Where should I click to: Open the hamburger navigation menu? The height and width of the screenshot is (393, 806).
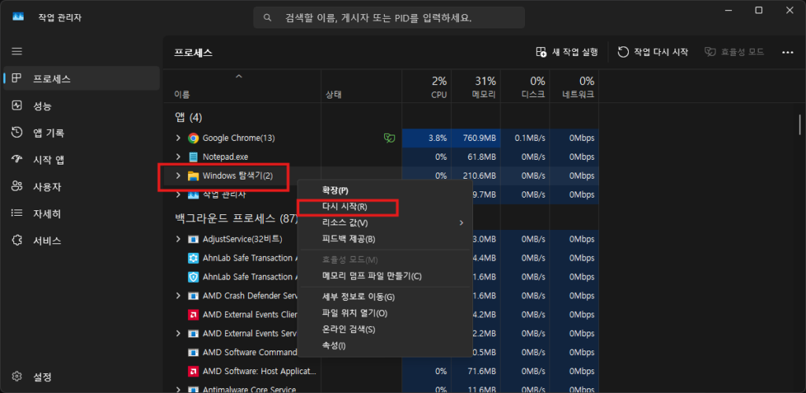(17, 51)
